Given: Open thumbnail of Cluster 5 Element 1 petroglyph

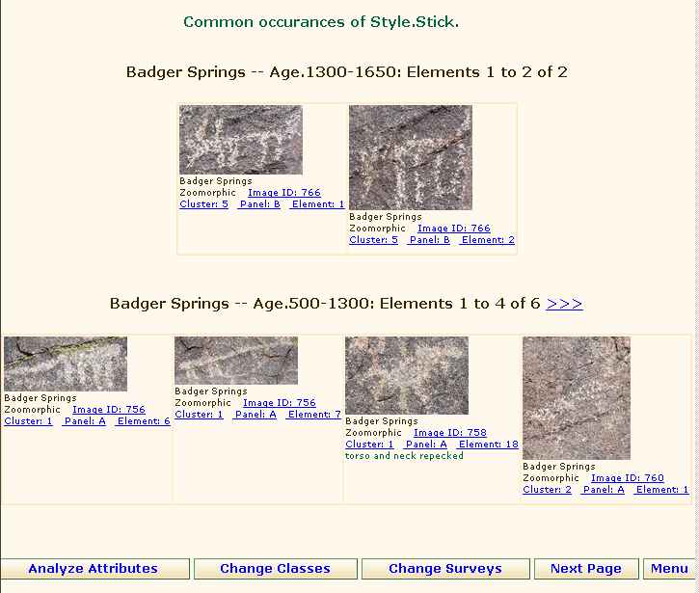Looking at the screenshot, I should point(240,140).
